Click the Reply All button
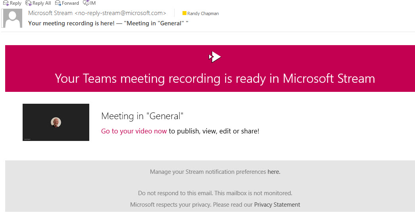415x213 pixels. click(x=38, y=3)
